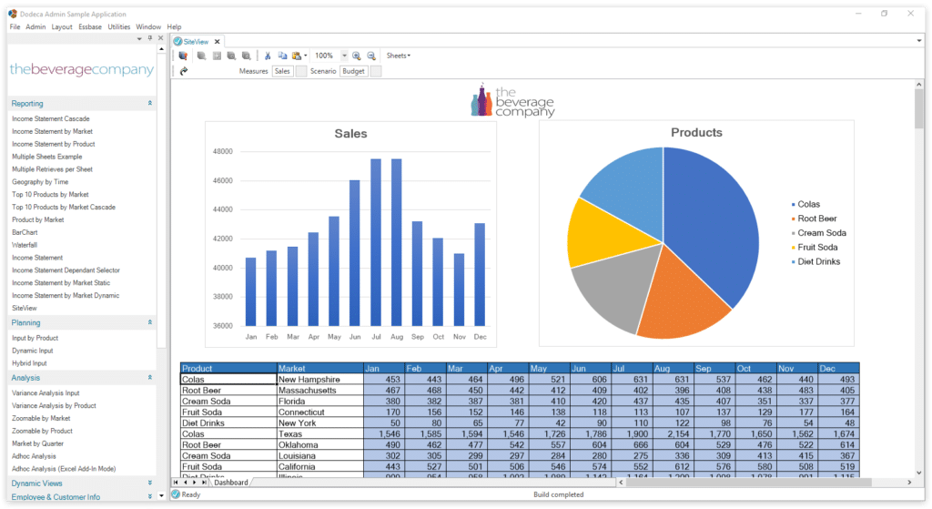Open Geography by Time report
The image size is (932, 509).
click(x=40, y=182)
